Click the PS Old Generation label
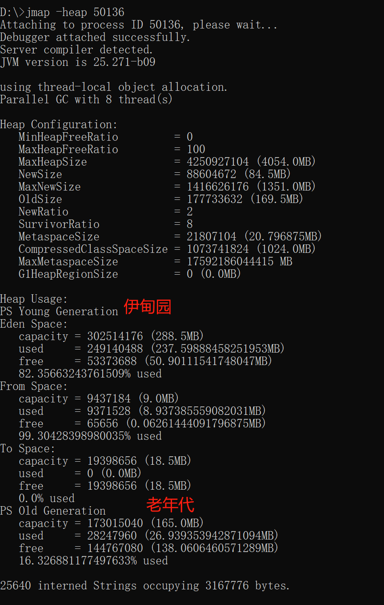Viewport: 384px width, 605px height. pyautogui.click(x=53, y=511)
